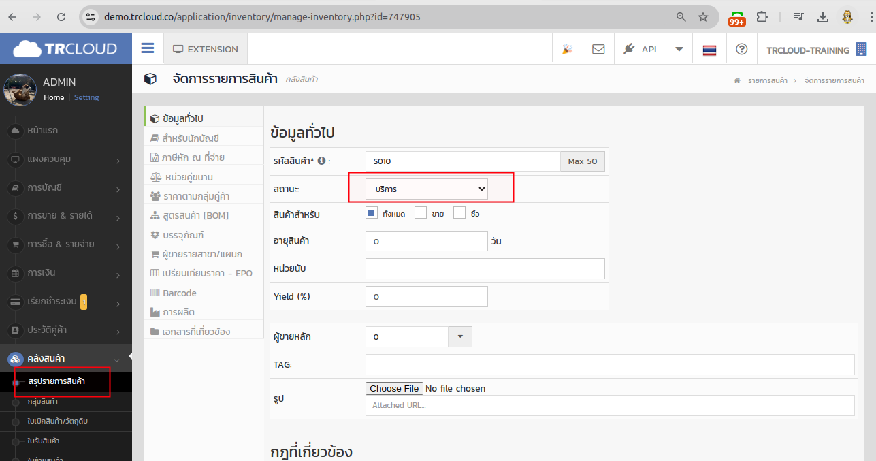Image resolution: width=876 pixels, height=461 pixels.
Task: Collapse คลังสินค้า sidebar menu
Action: (x=66, y=359)
